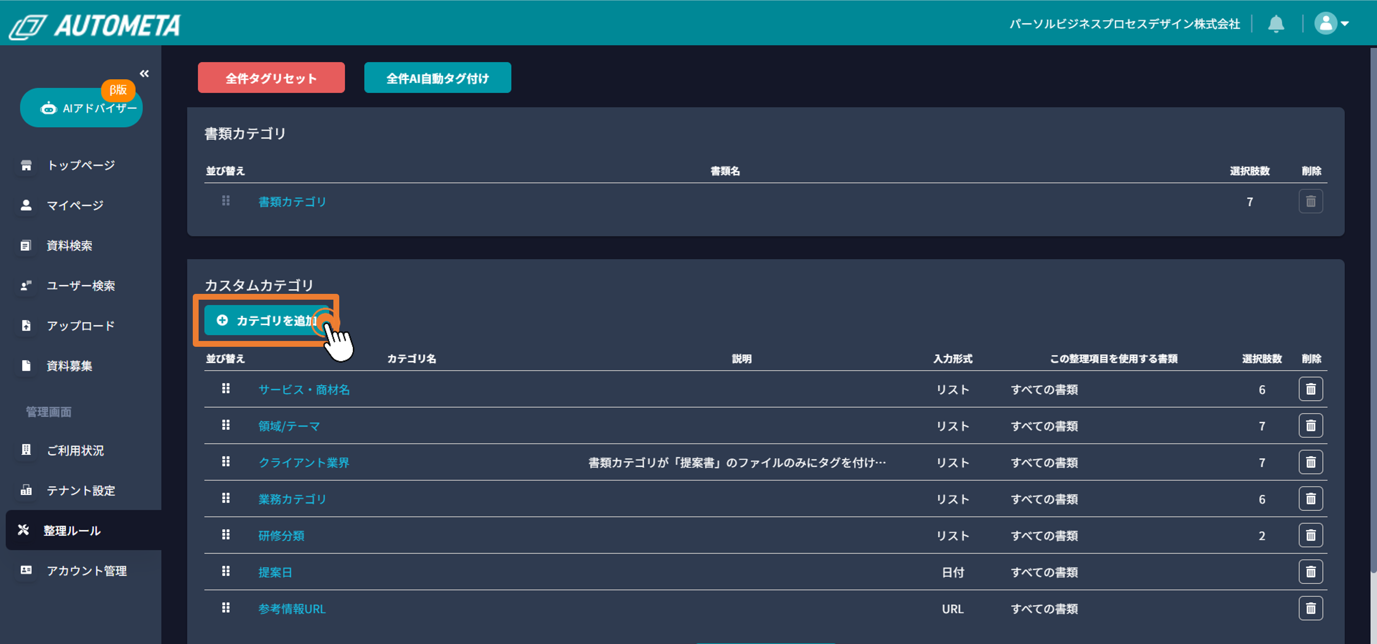Screen dimensions: 1377x644
Task: Open 参考情報URL category link
Action: pos(292,609)
